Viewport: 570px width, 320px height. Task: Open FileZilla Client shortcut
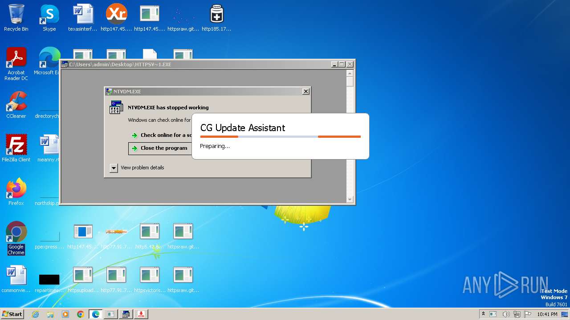(x=16, y=148)
